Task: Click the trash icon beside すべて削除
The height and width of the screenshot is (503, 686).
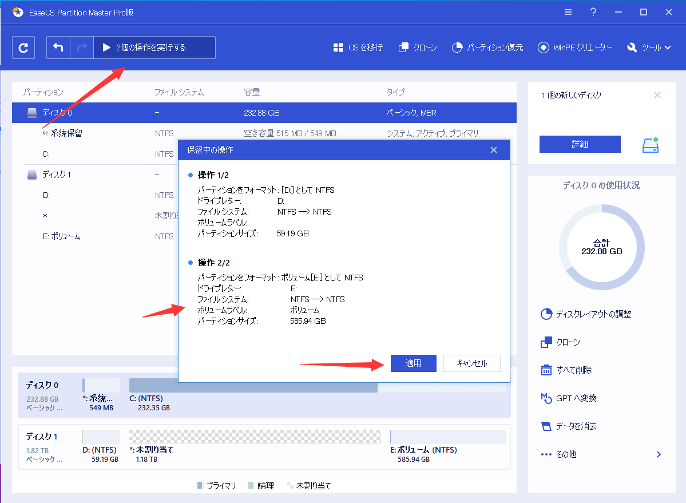Action: (546, 370)
